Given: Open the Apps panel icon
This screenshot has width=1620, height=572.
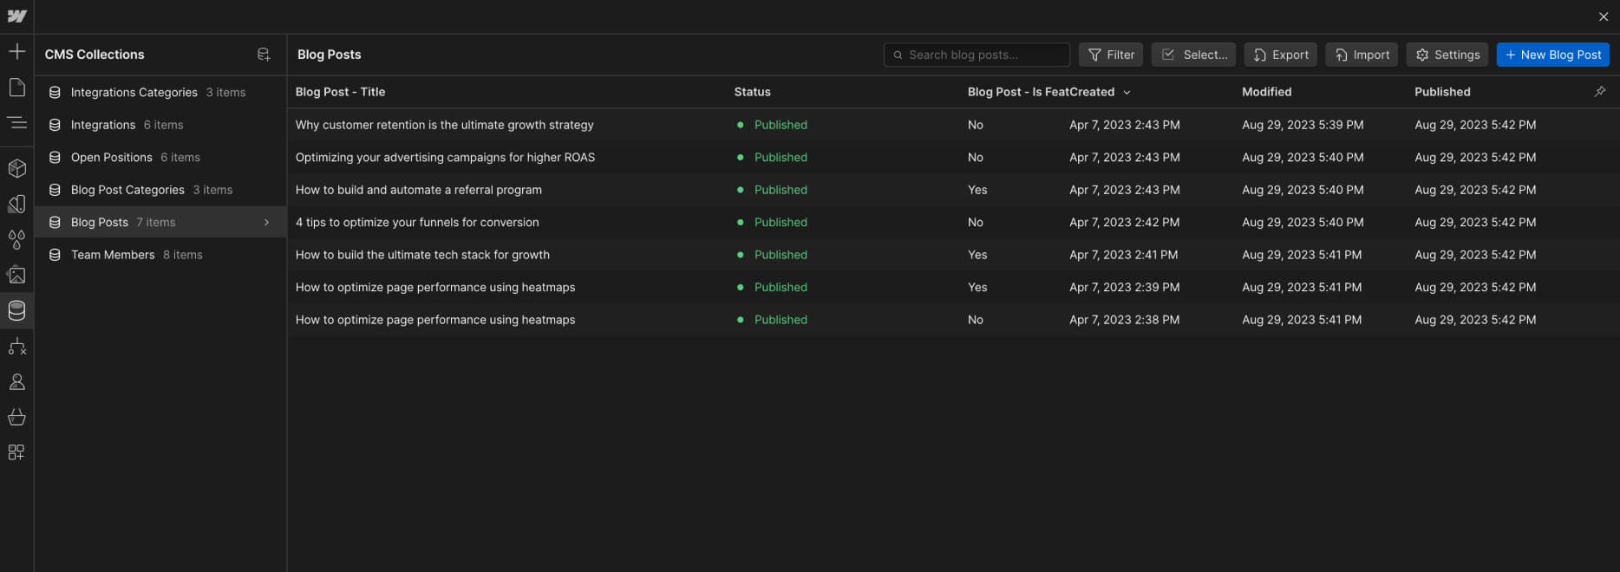Looking at the screenshot, I should coord(16,452).
